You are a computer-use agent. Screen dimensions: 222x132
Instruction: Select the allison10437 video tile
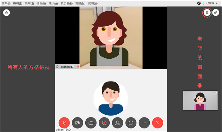coord(111,38)
